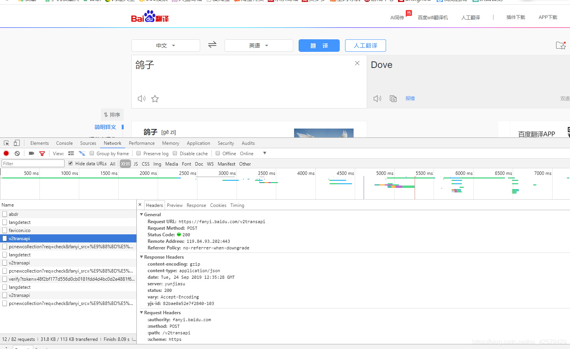Tick the checkbox beside abdr request
570x349 pixels.
click(5, 214)
